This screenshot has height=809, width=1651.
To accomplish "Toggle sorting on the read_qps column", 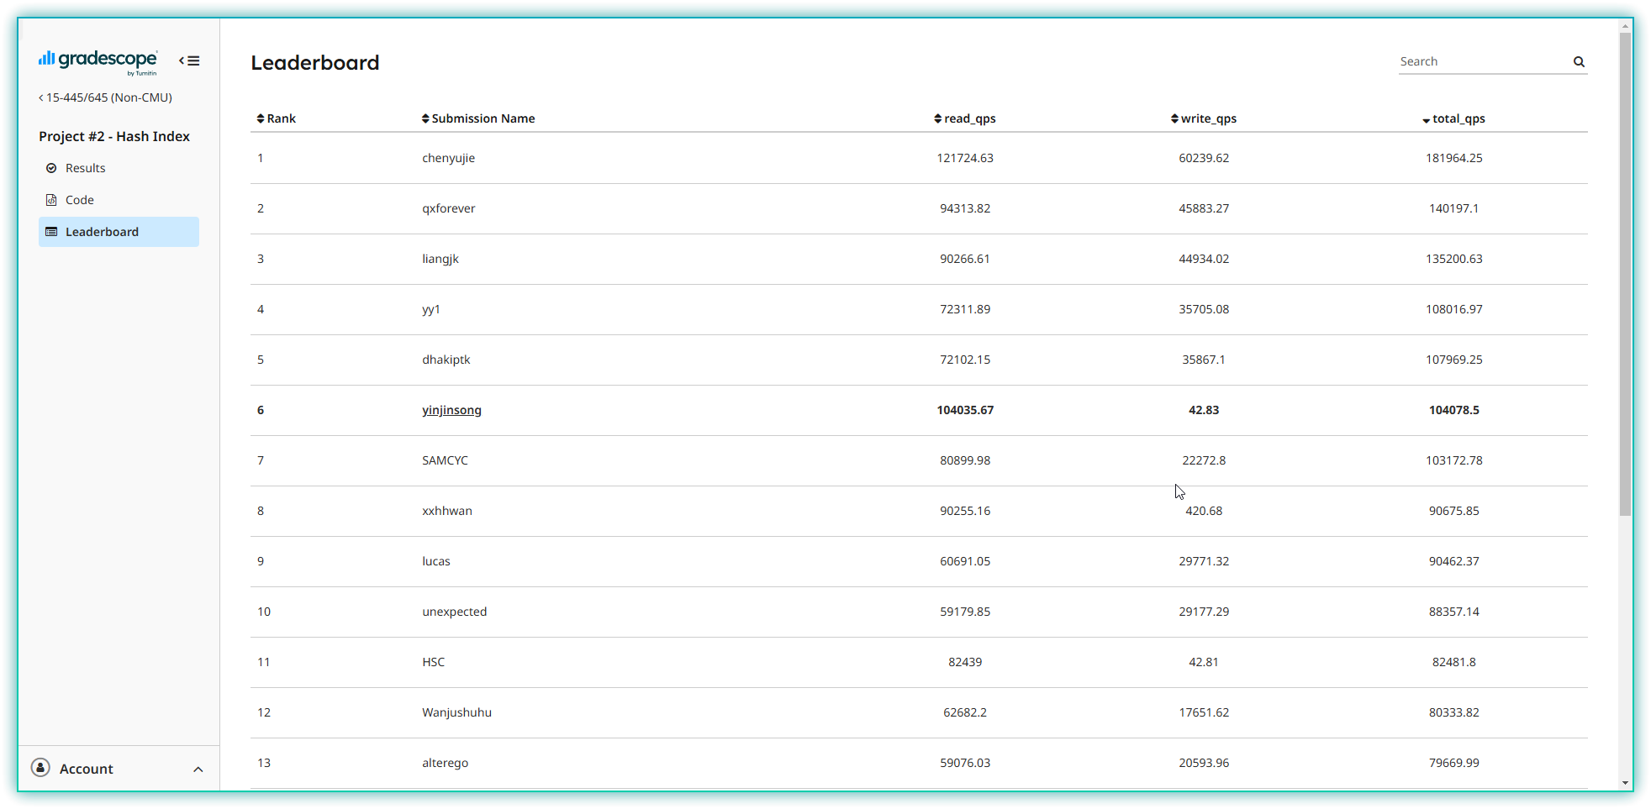I will click(x=936, y=118).
